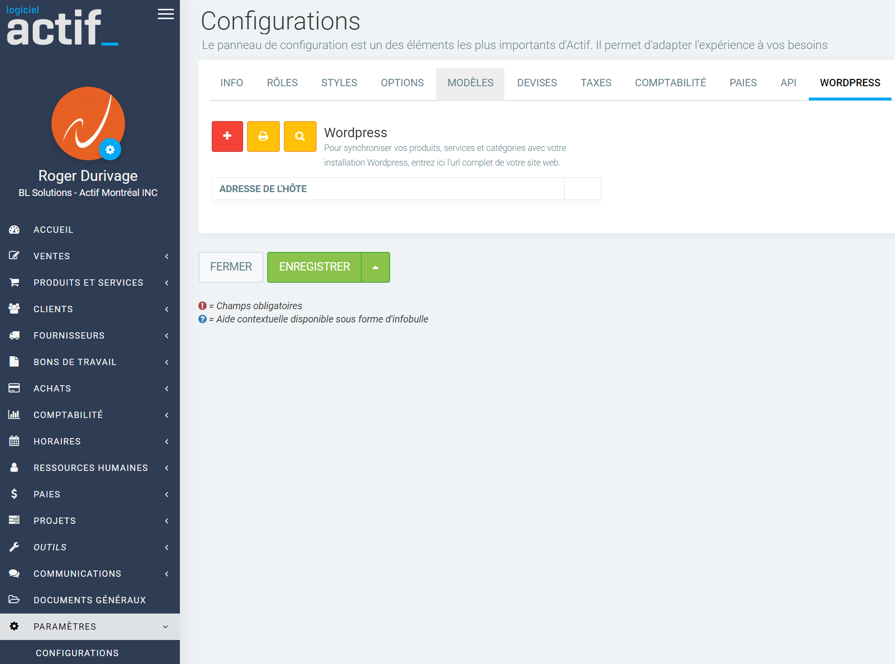This screenshot has width=895, height=664.
Task: Select the API tab
Action: [788, 83]
